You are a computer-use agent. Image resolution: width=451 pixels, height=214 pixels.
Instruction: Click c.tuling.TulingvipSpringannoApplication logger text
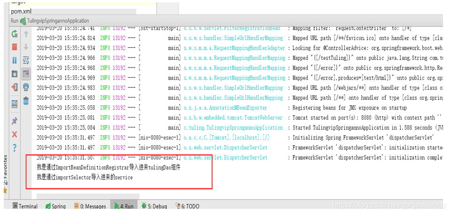coord(233,128)
